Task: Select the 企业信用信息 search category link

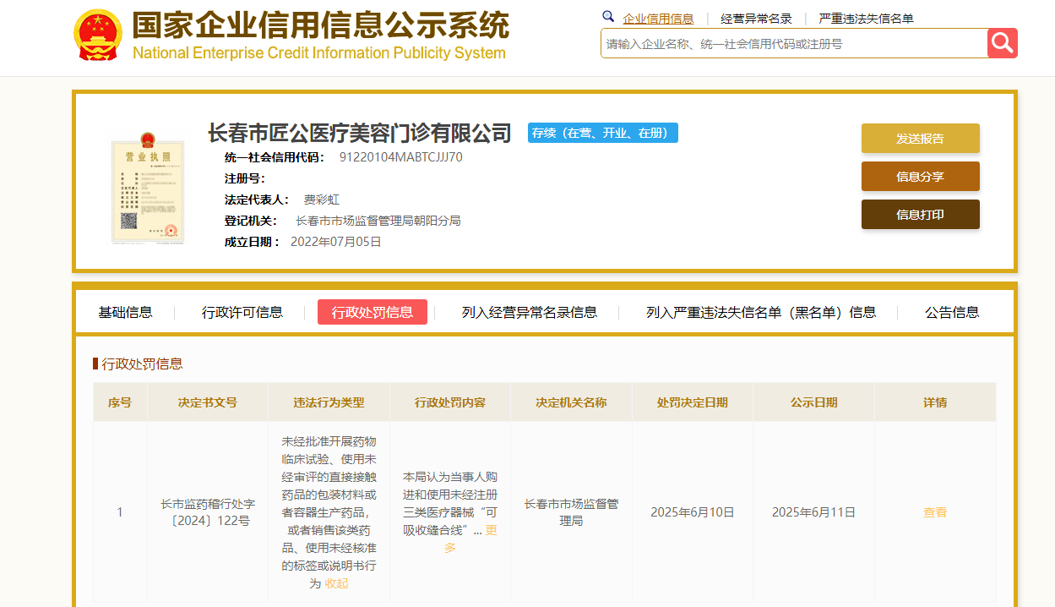Action: click(658, 19)
